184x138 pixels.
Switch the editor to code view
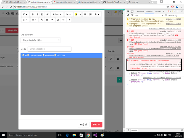pyautogui.click(x=64, y=20)
